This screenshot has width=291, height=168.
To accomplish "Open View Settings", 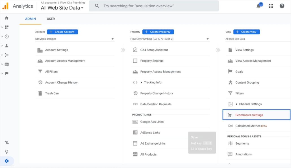I will pos(244,50).
